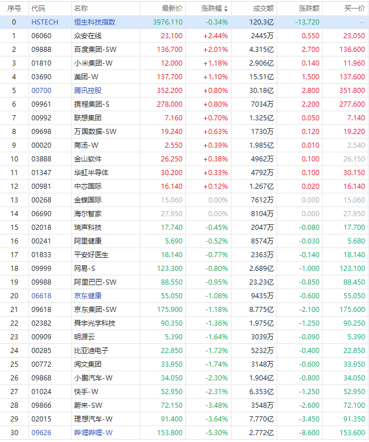The image size is (369, 442).
Task: Select 快手-W row name
Action: click(x=86, y=392)
